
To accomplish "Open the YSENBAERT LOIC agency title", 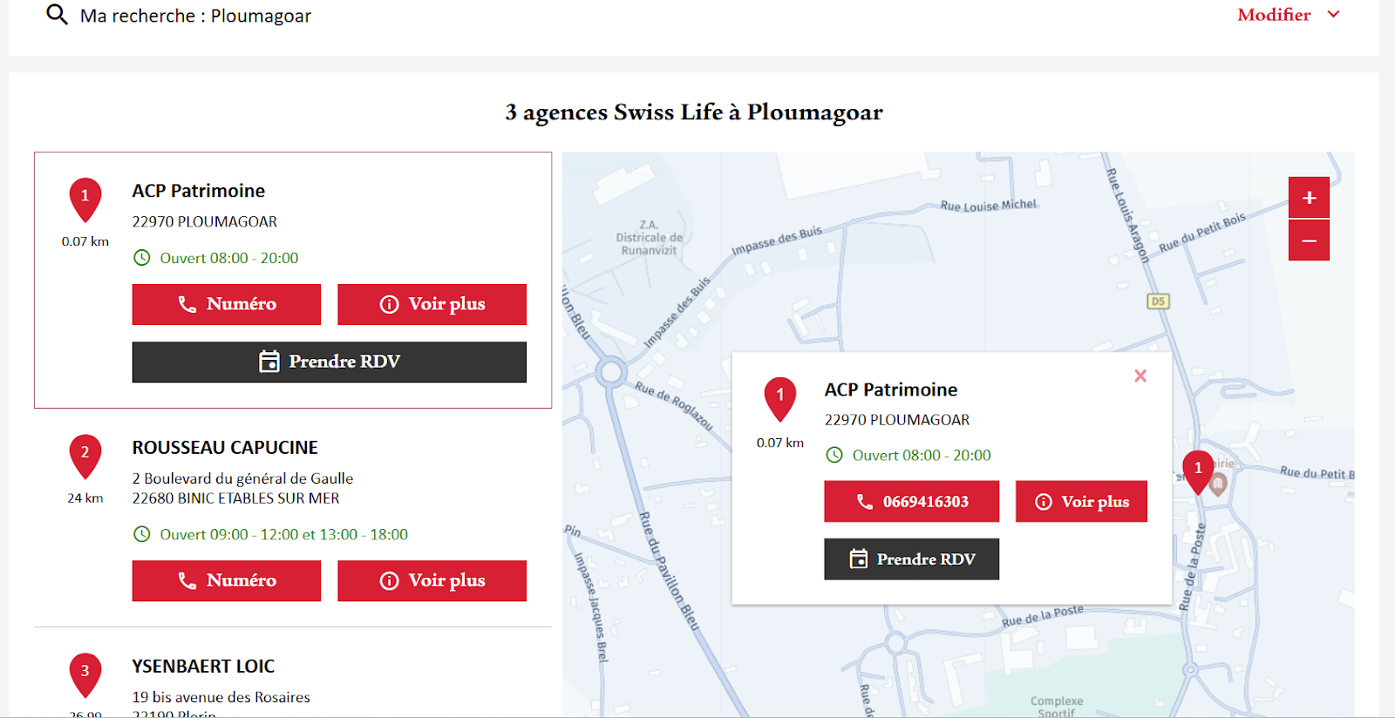I will [x=203, y=667].
